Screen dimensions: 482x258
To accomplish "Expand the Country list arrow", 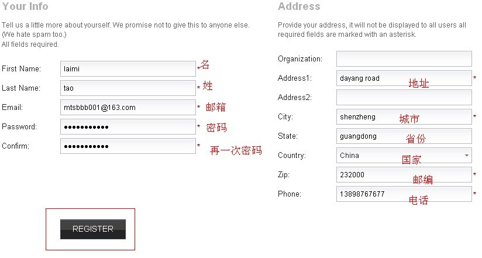I will click(x=467, y=155).
